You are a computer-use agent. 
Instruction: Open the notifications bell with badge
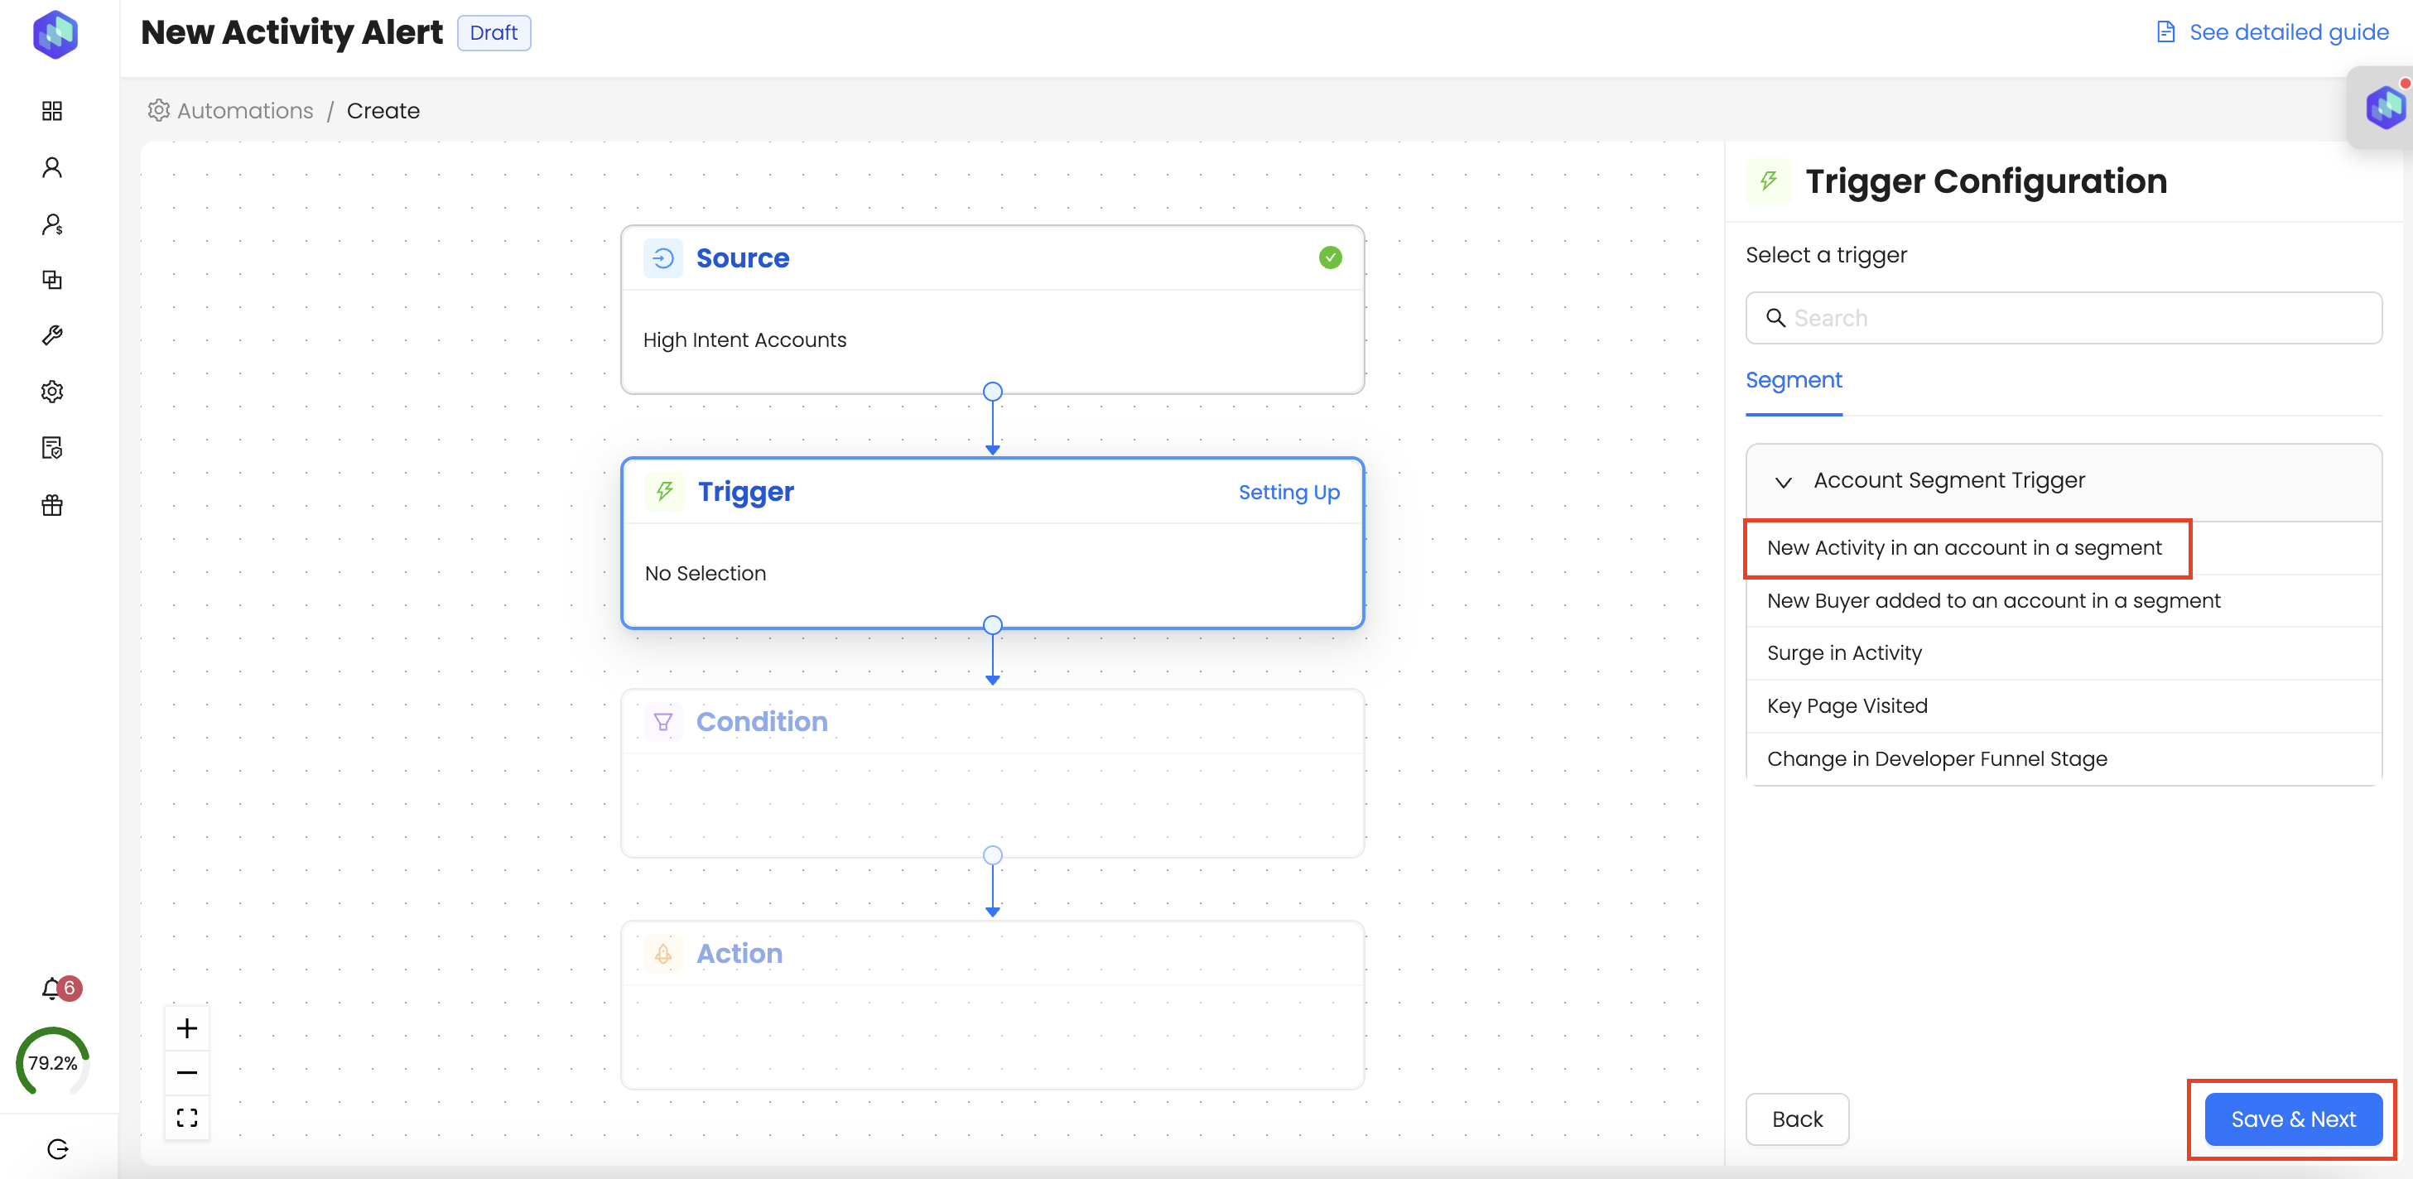click(x=52, y=988)
